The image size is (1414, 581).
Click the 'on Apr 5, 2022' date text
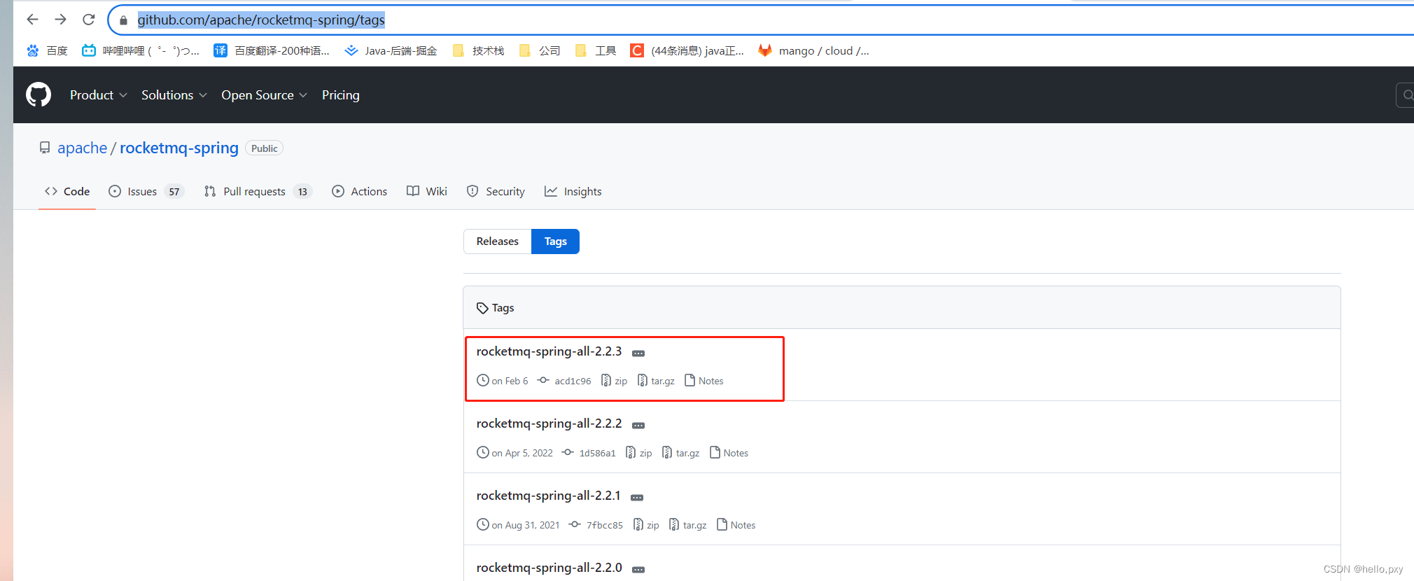[522, 453]
